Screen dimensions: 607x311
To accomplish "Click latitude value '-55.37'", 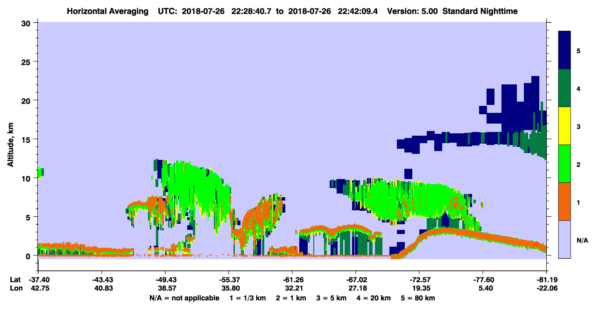I will [228, 280].
